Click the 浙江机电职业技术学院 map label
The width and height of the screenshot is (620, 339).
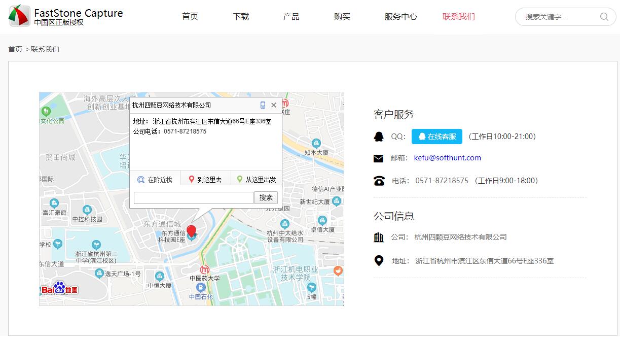click(x=296, y=274)
